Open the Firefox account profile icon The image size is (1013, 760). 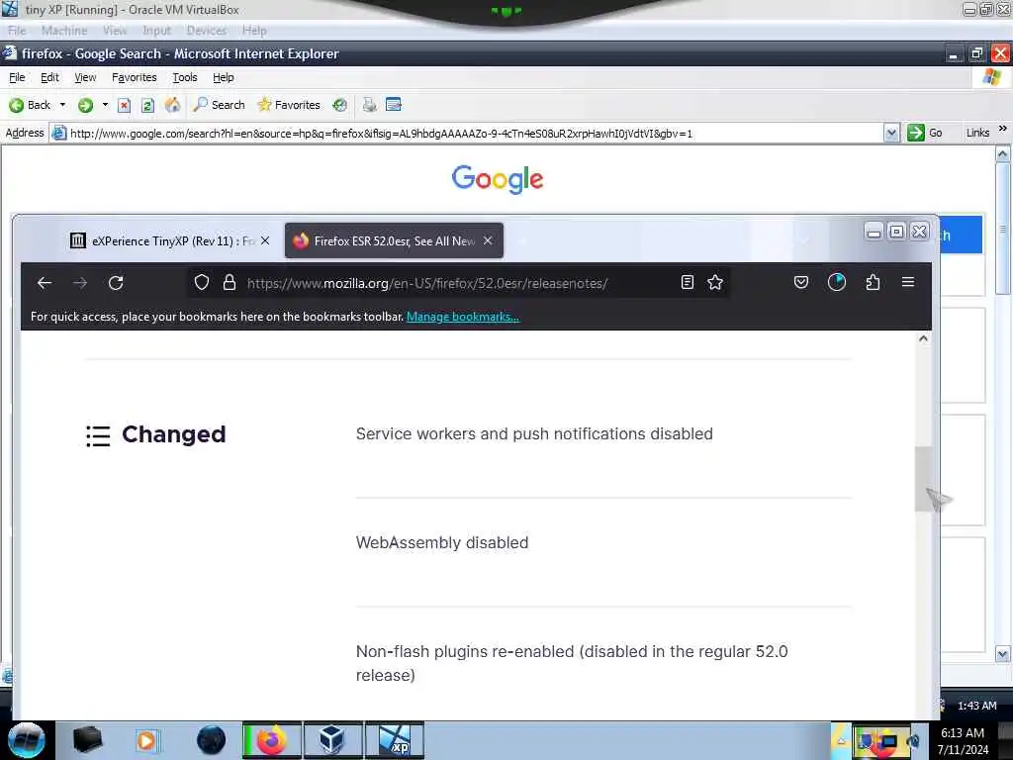click(x=837, y=282)
